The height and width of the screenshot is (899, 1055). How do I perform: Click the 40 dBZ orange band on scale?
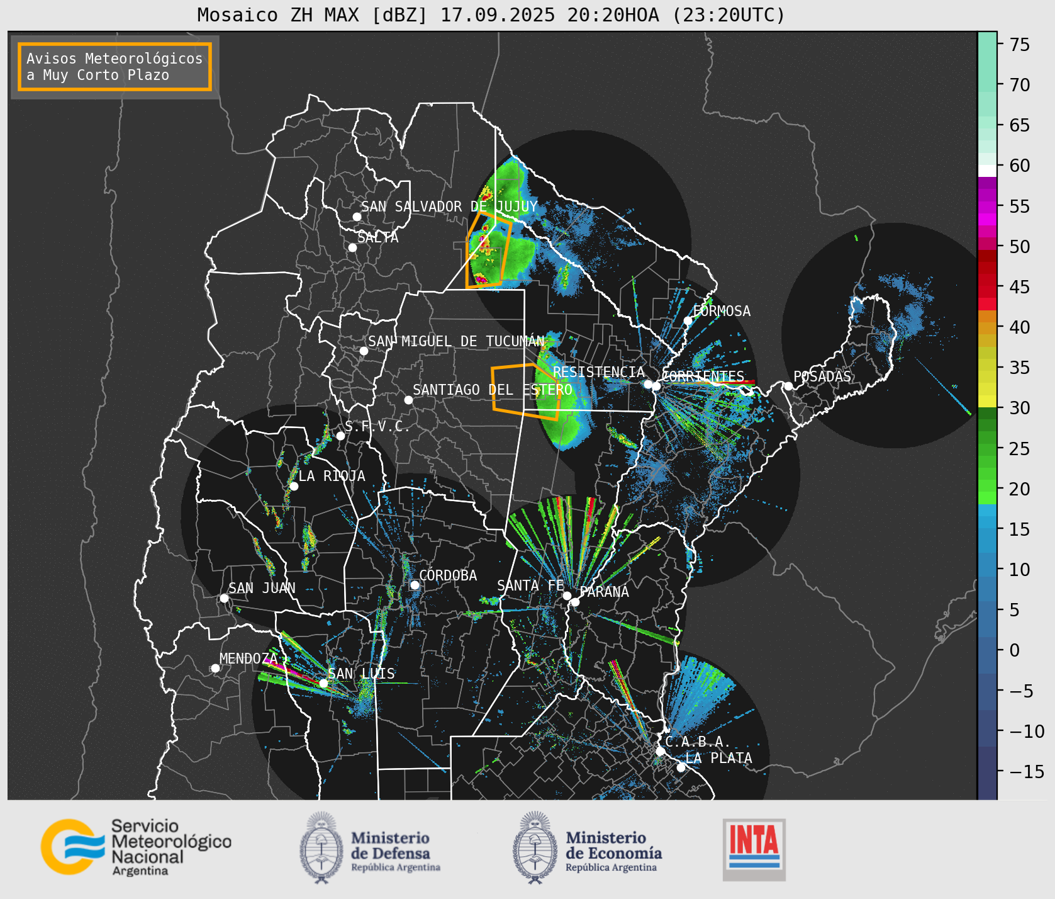(987, 327)
